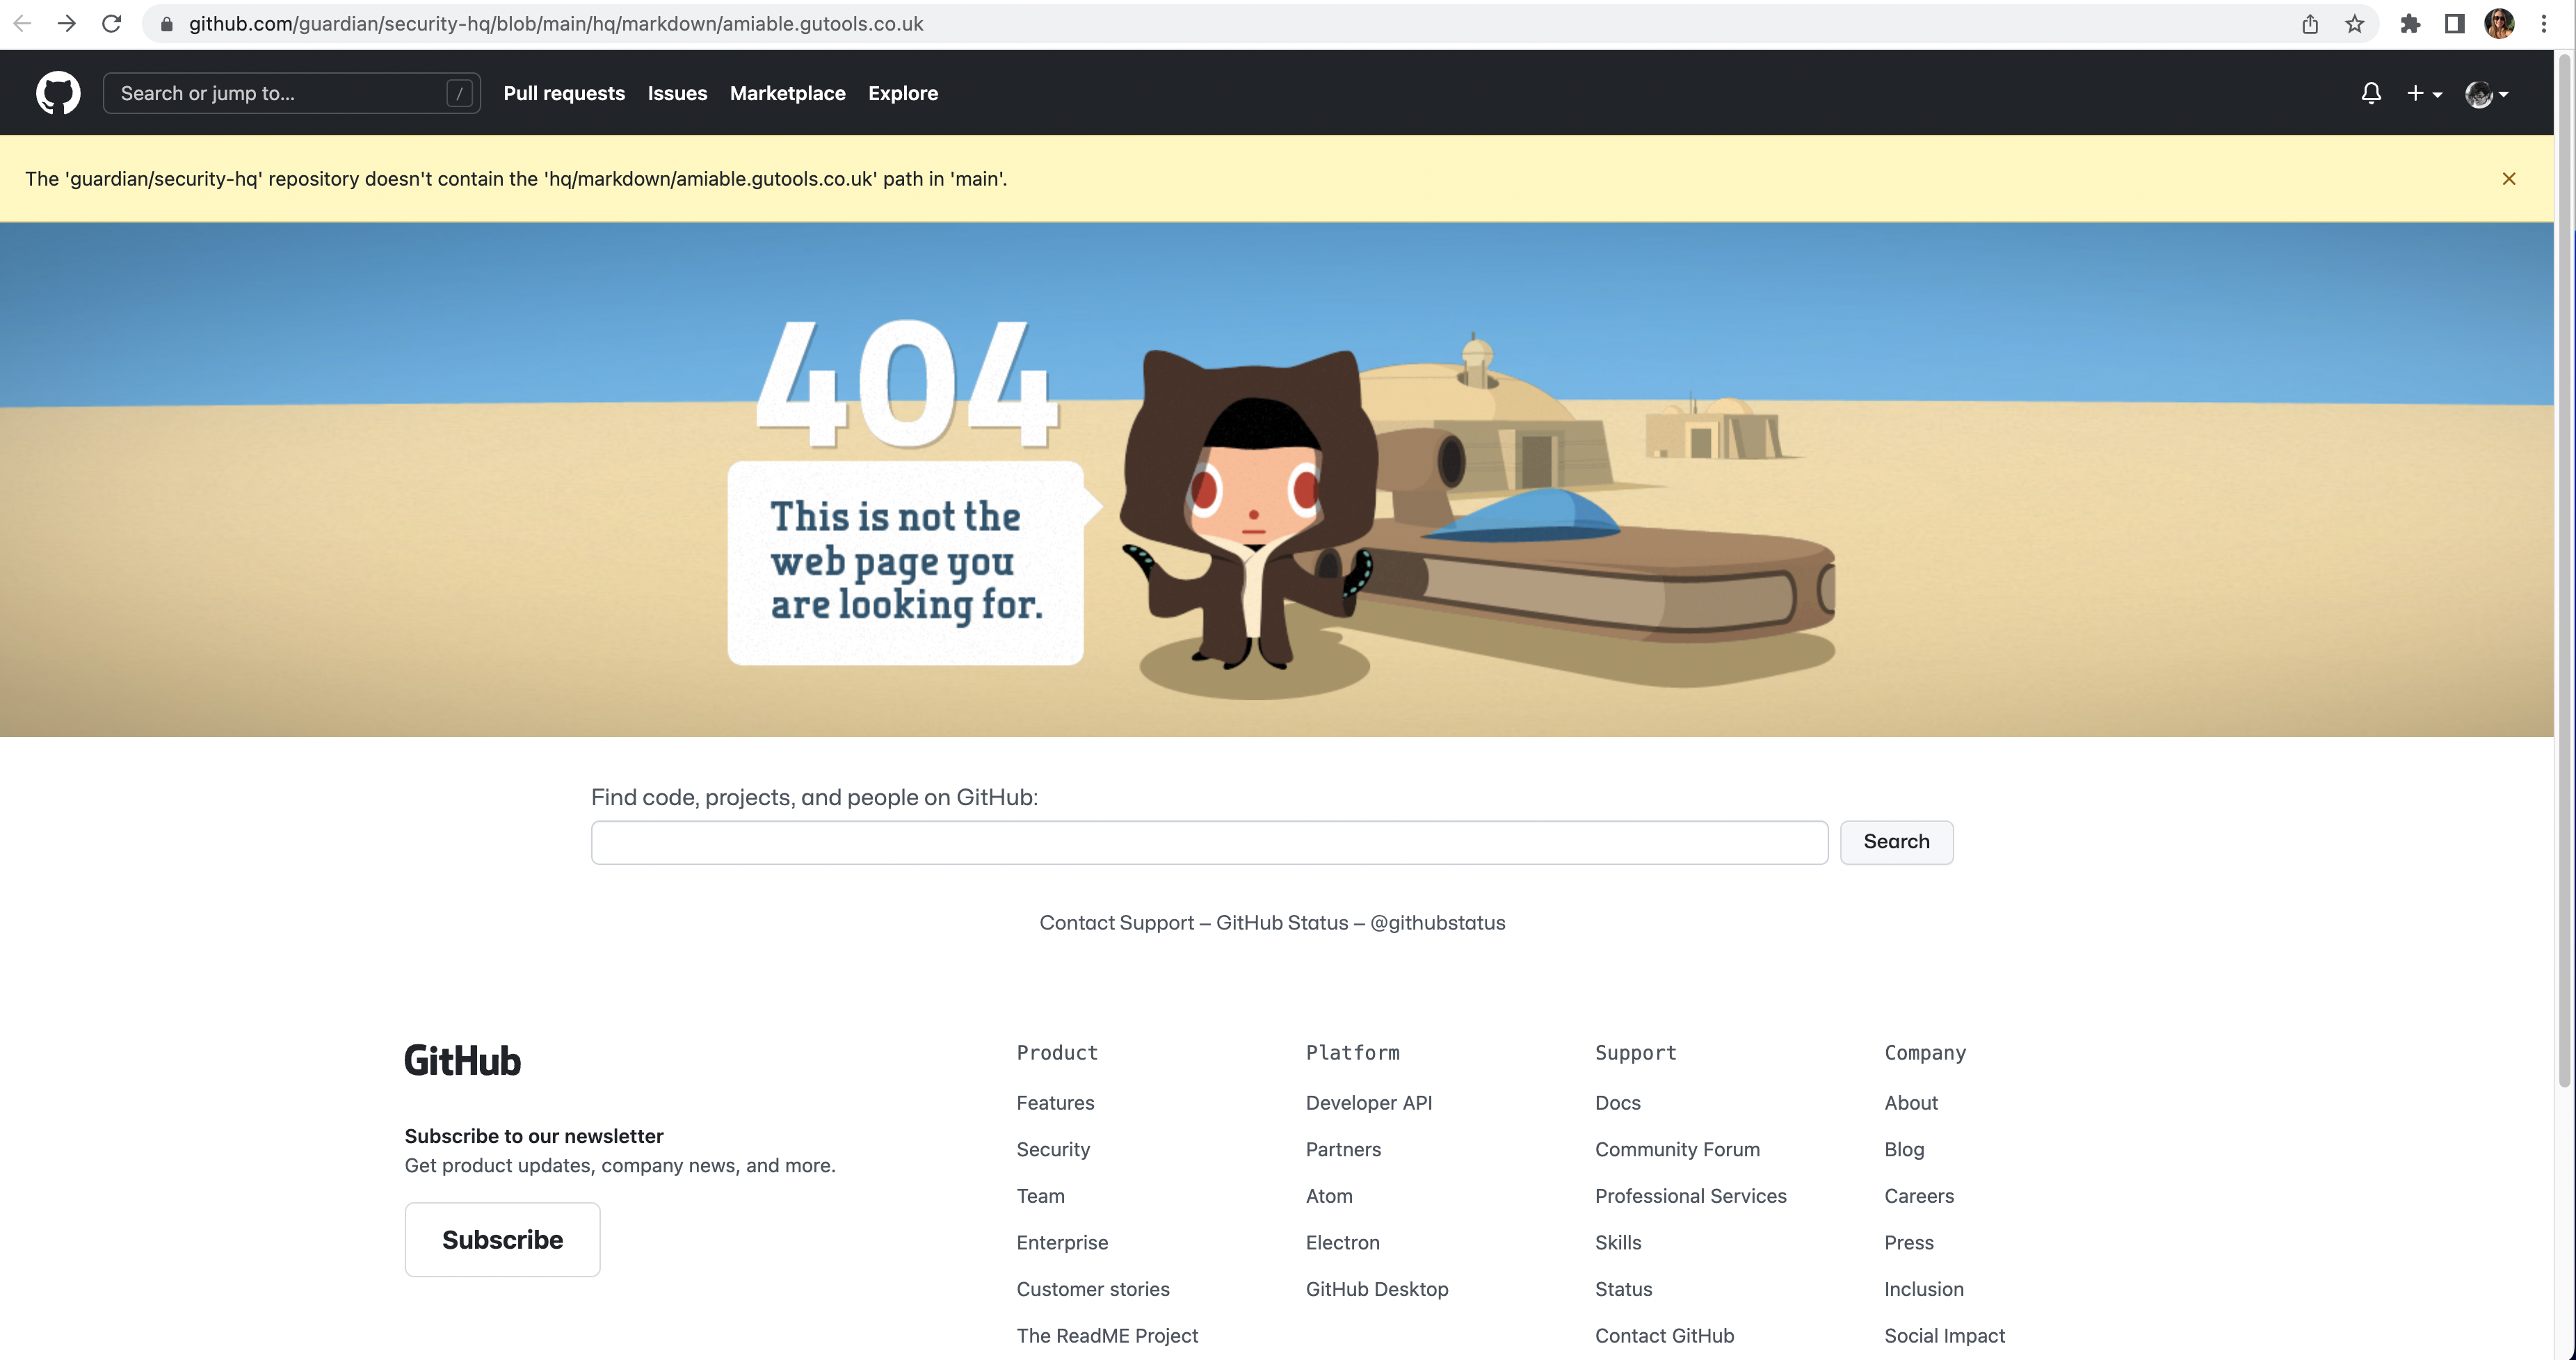
Task: Reload the page with the refresh icon
Action: (111, 23)
